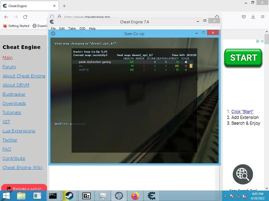Go to the Forum page

9,67
